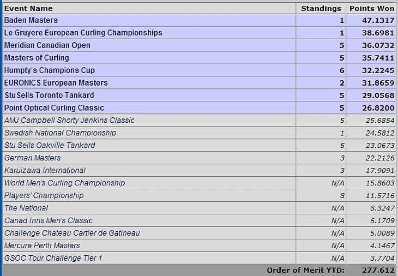Select the Mercure Perth Masters event
Screen dimensions: 398x276
(x=42, y=245)
